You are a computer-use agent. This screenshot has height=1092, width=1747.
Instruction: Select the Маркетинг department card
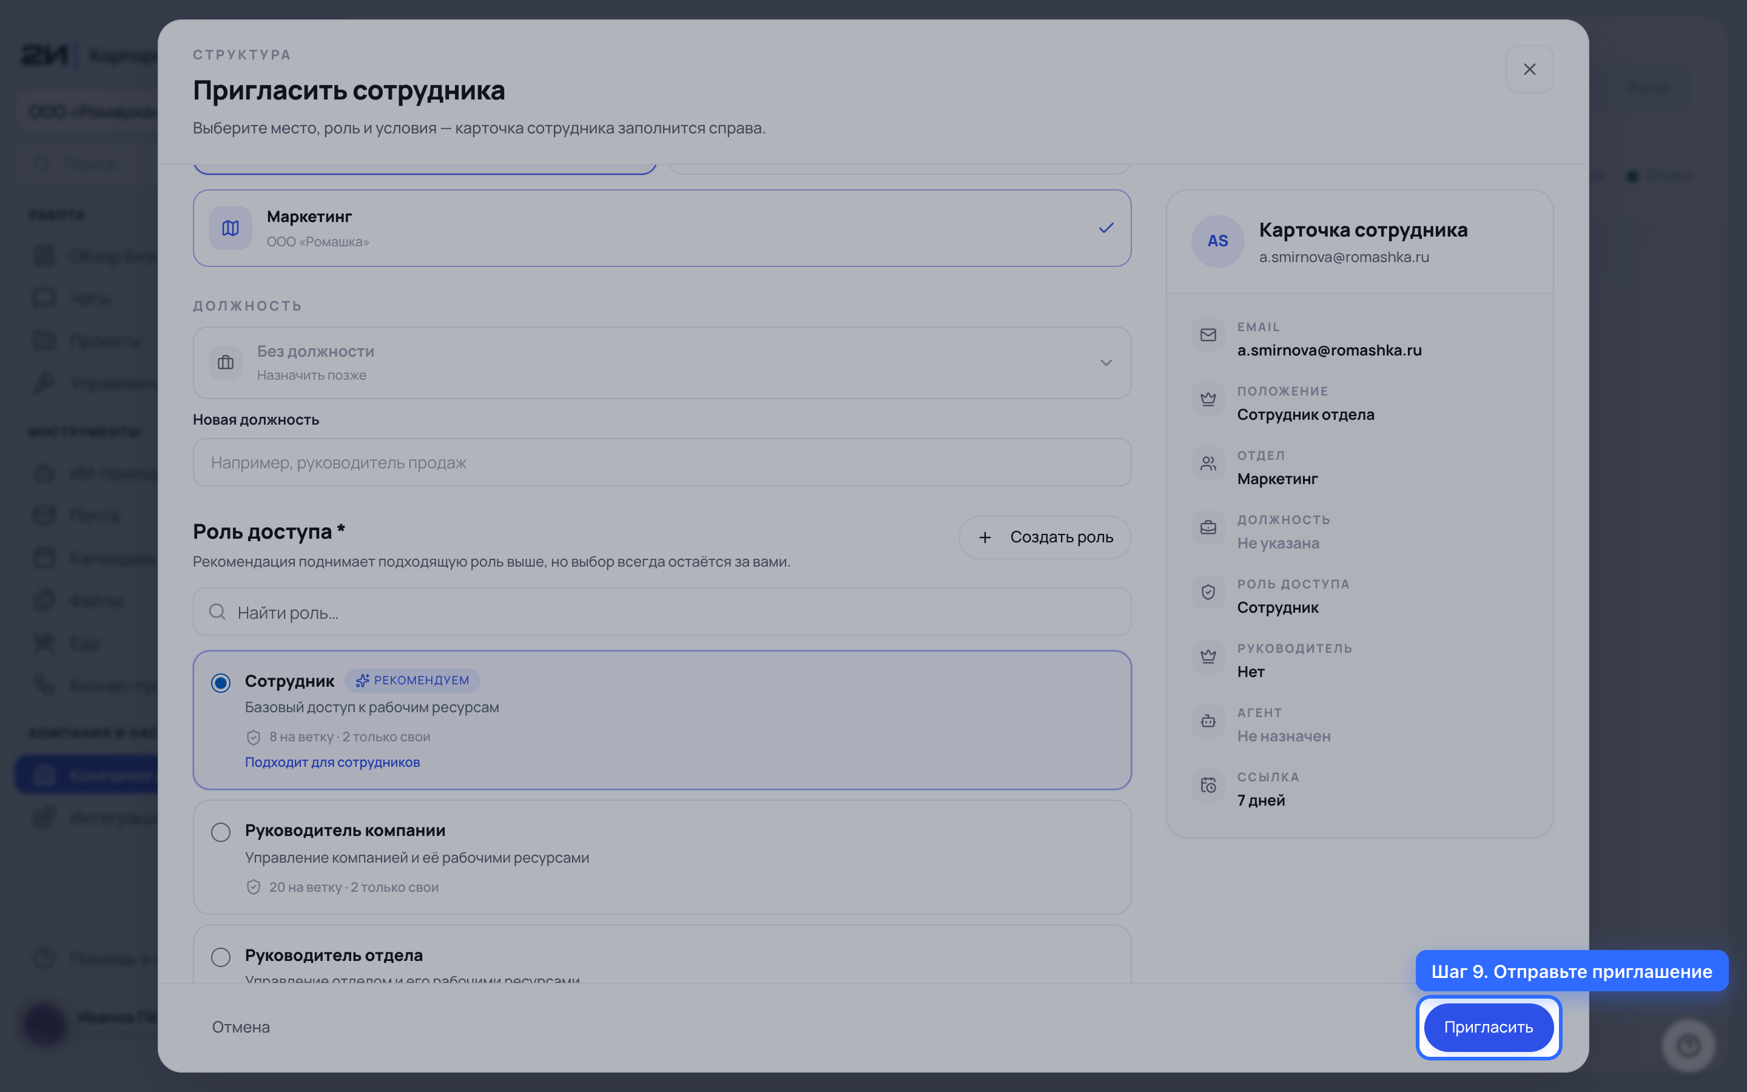[x=661, y=228]
